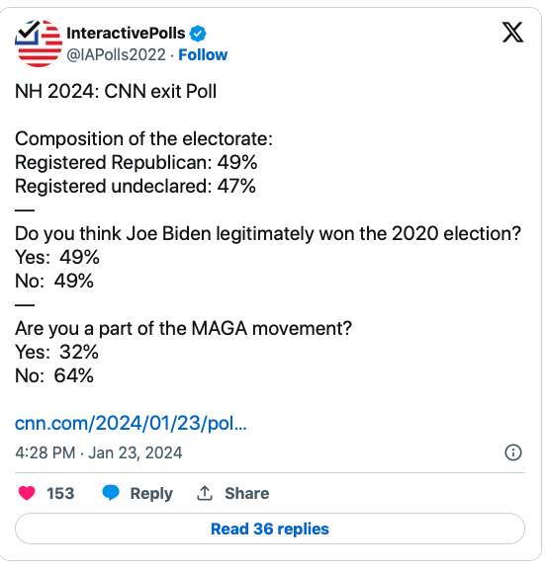The width and height of the screenshot is (545, 571).
Task: Select the Reply text label
Action: coord(151,494)
